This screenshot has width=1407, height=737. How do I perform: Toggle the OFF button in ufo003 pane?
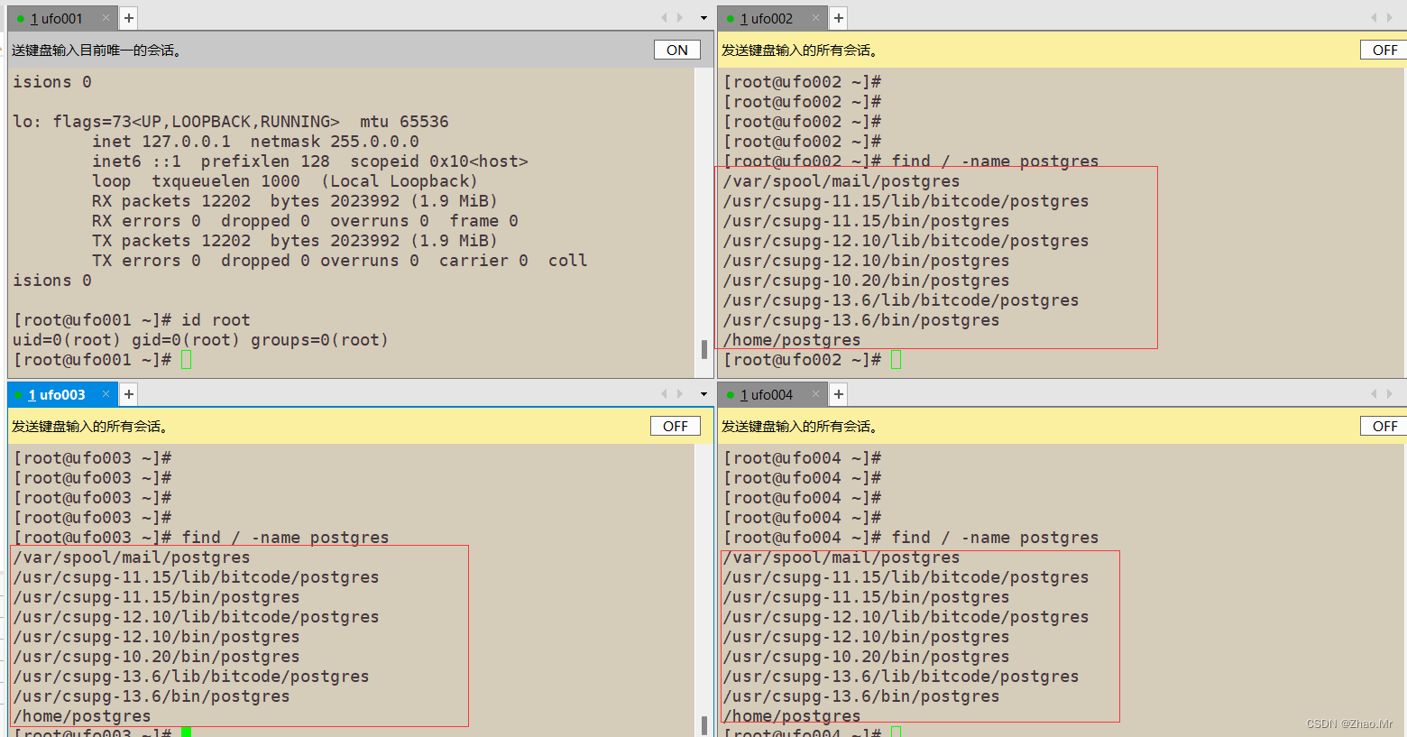[x=676, y=427]
